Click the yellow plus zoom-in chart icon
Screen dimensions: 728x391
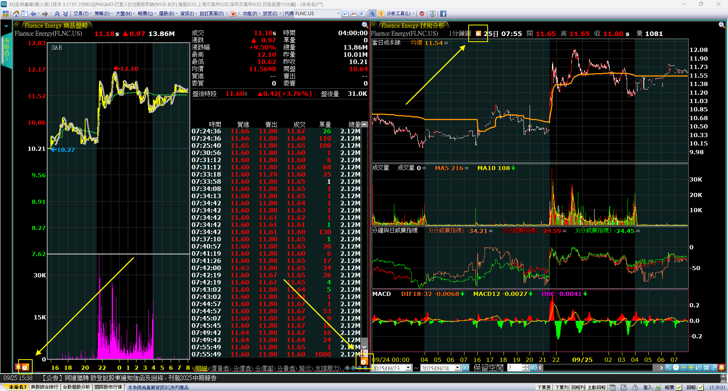691,368
